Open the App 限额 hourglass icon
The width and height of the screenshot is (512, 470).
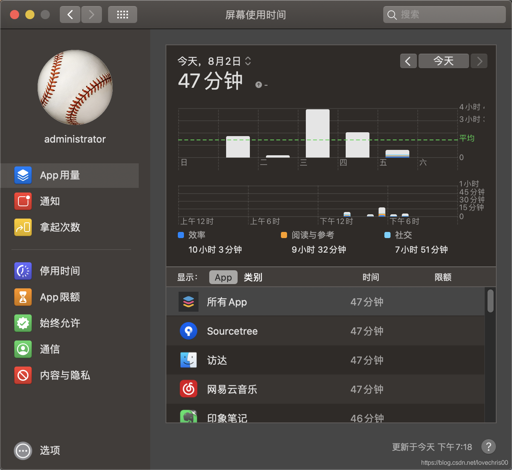pos(23,297)
